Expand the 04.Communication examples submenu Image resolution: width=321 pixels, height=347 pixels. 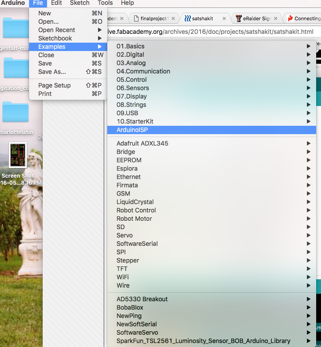(x=212, y=72)
